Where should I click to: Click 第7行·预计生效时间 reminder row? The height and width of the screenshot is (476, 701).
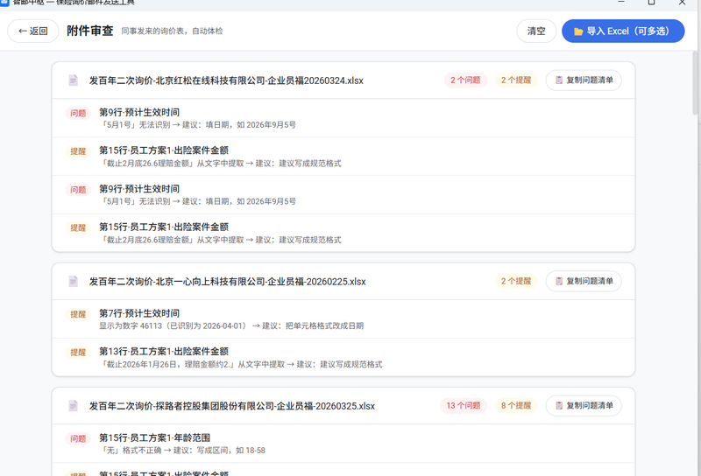pos(343,319)
